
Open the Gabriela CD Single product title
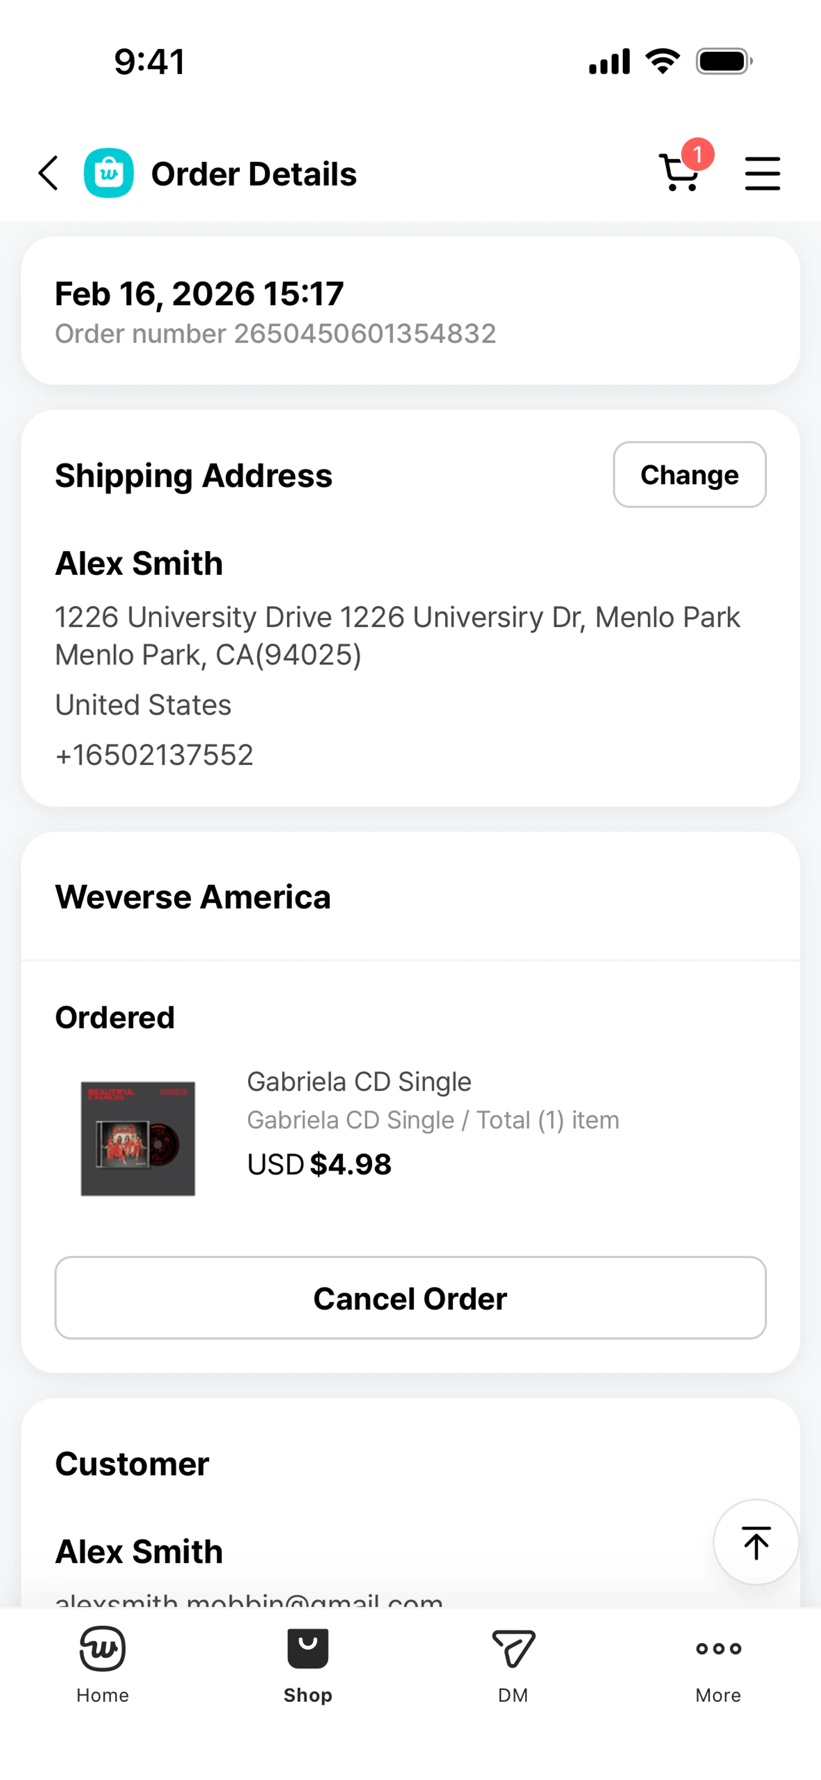tap(359, 1082)
